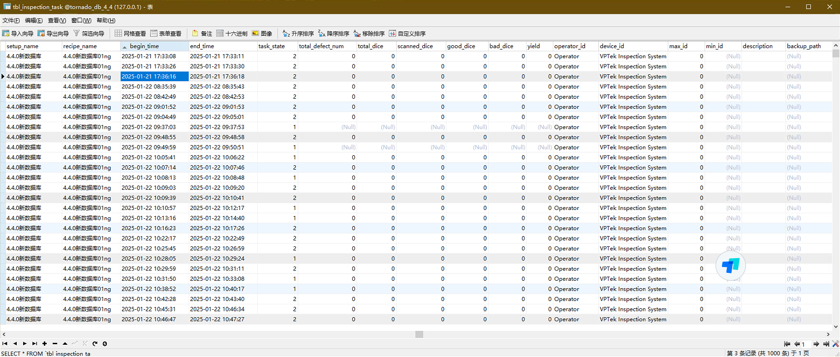Go to the previous record
The width and height of the screenshot is (840, 357).
tap(15, 344)
